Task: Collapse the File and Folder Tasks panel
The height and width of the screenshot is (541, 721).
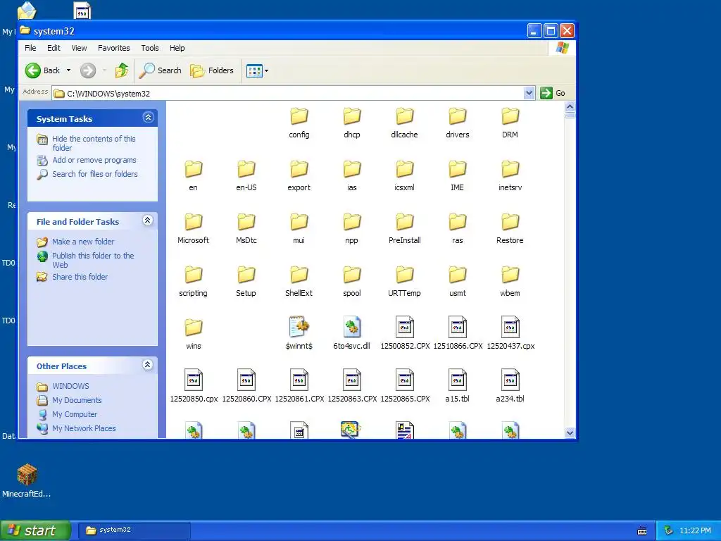Action: pos(148,220)
